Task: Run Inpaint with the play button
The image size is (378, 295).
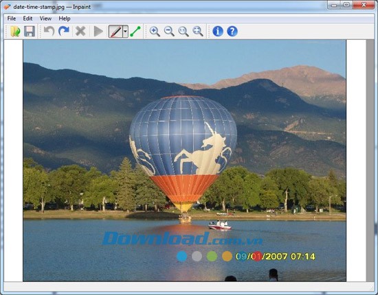Action: tap(98, 32)
